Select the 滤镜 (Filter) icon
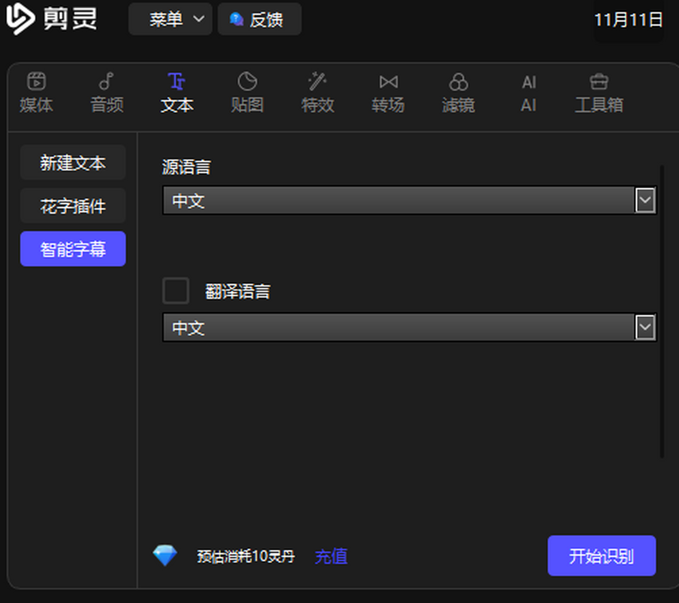 458,82
